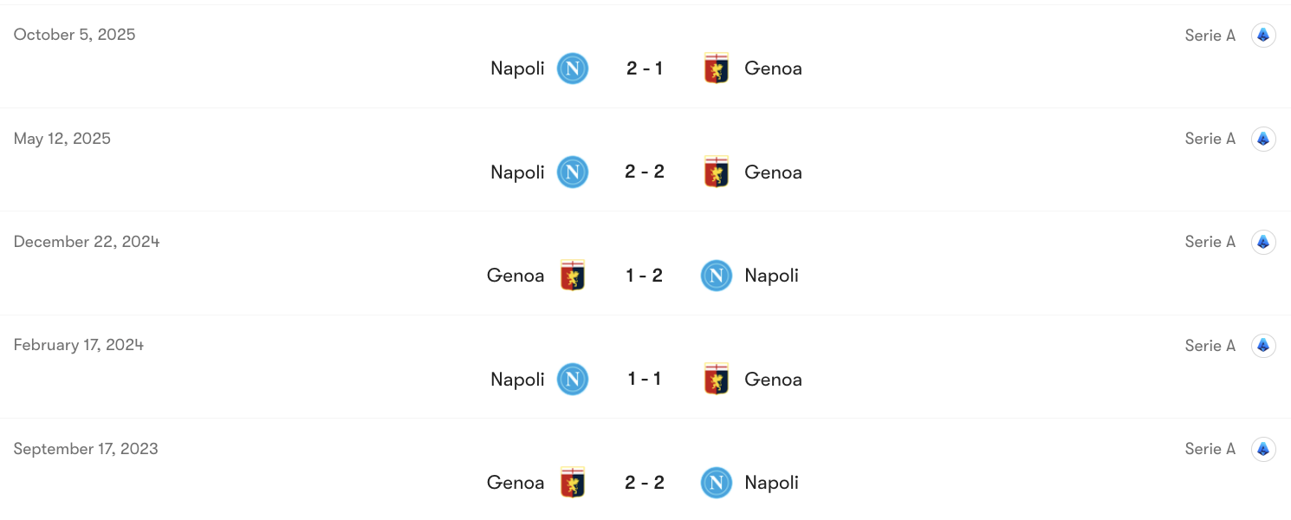Click the 2 - 2 score from May 12, 2025

point(645,172)
